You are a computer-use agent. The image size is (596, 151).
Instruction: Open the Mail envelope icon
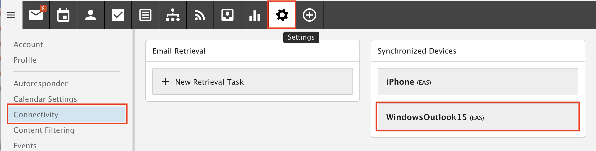tap(36, 15)
